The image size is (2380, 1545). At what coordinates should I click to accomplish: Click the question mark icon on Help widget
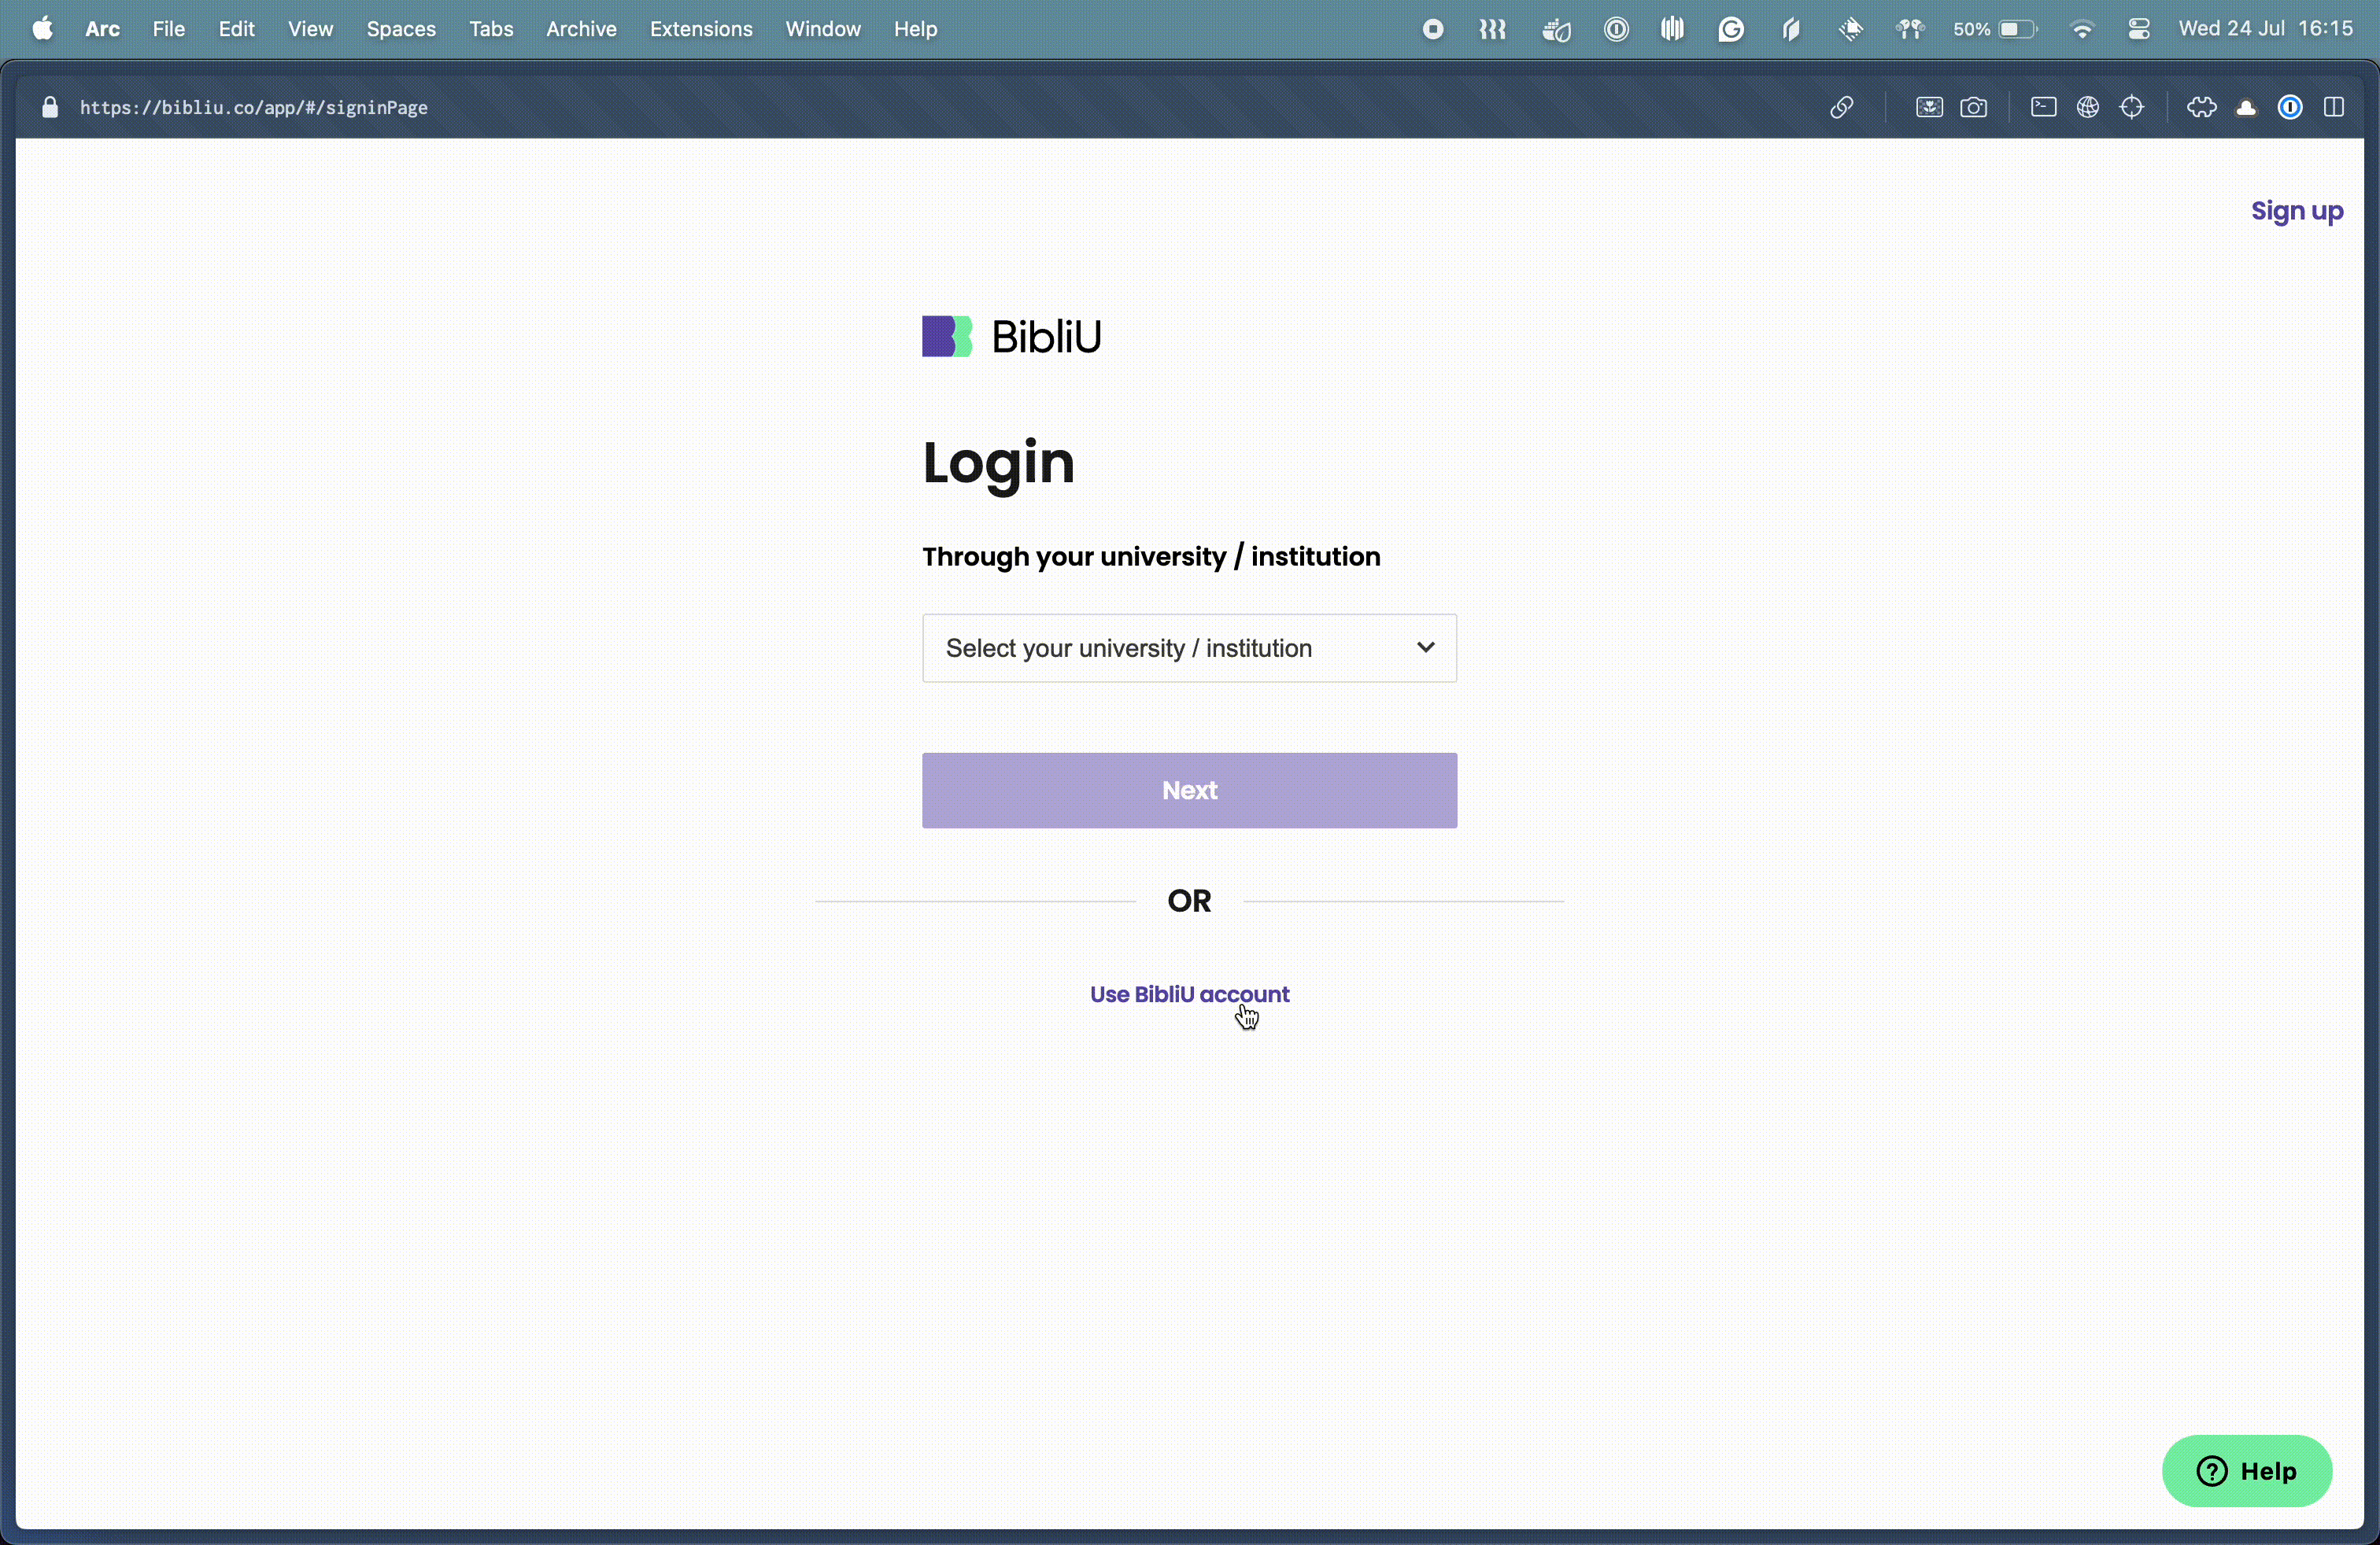[x=2211, y=1471]
